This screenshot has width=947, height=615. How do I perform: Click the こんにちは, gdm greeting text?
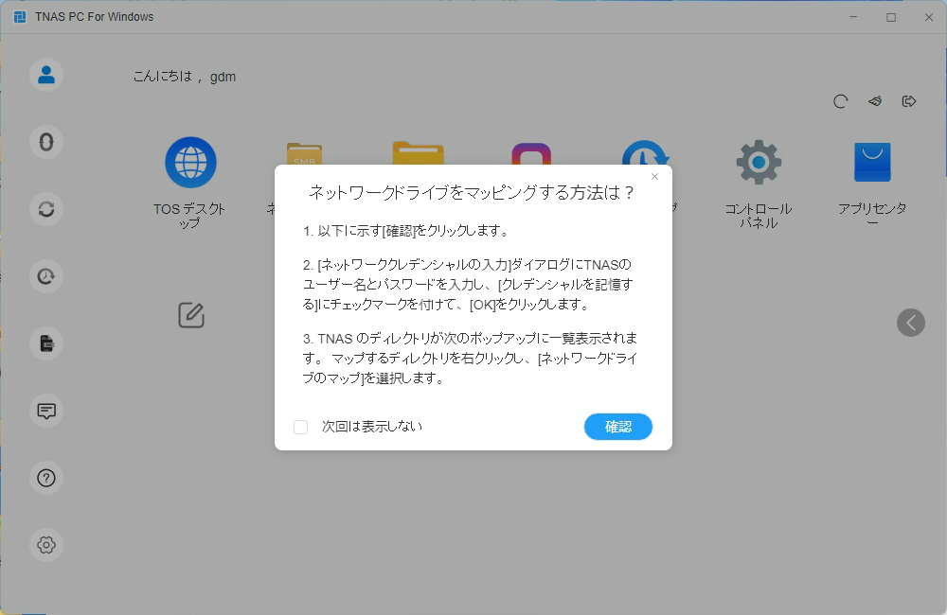coord(185,77)
